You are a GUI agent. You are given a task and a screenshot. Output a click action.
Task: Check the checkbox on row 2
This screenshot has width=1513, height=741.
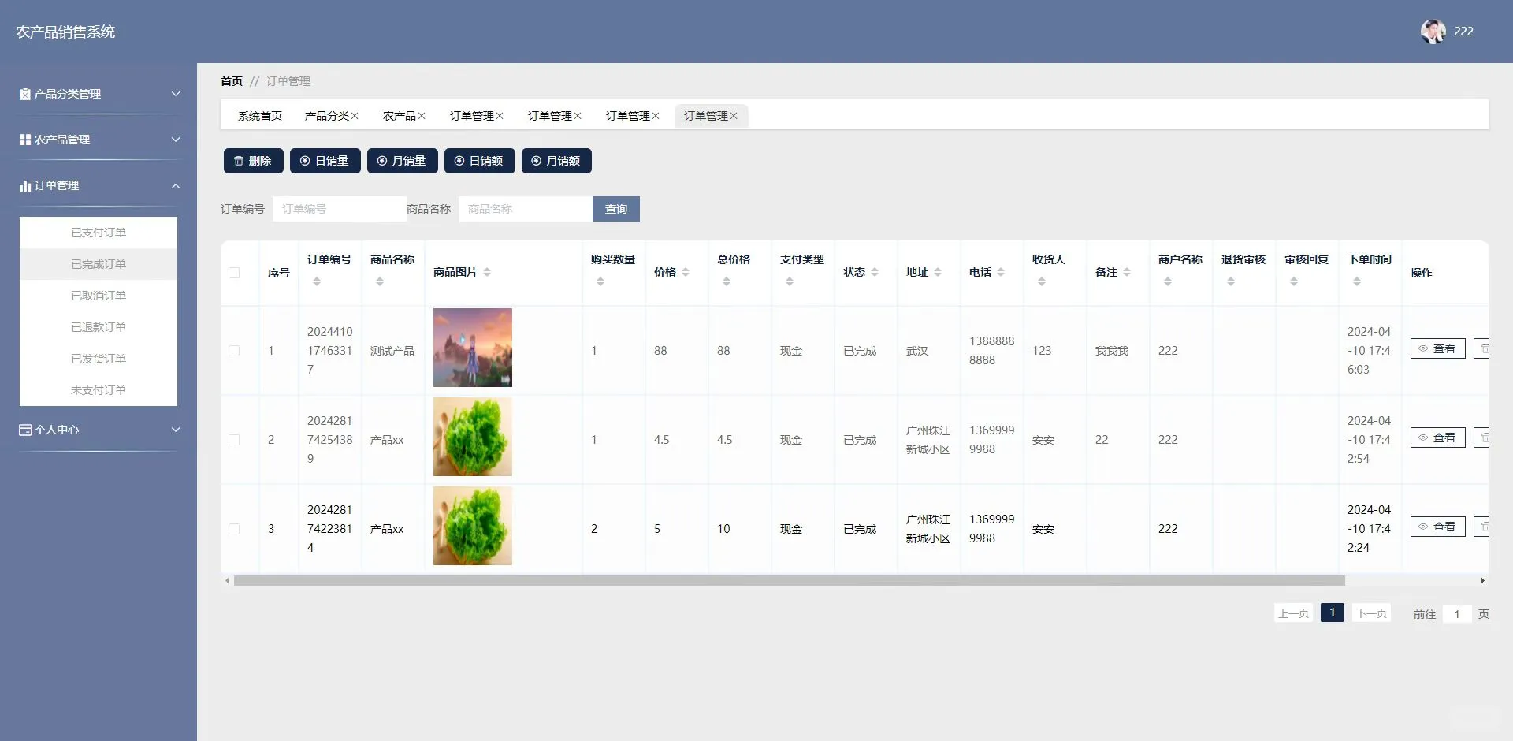point(234,439)
